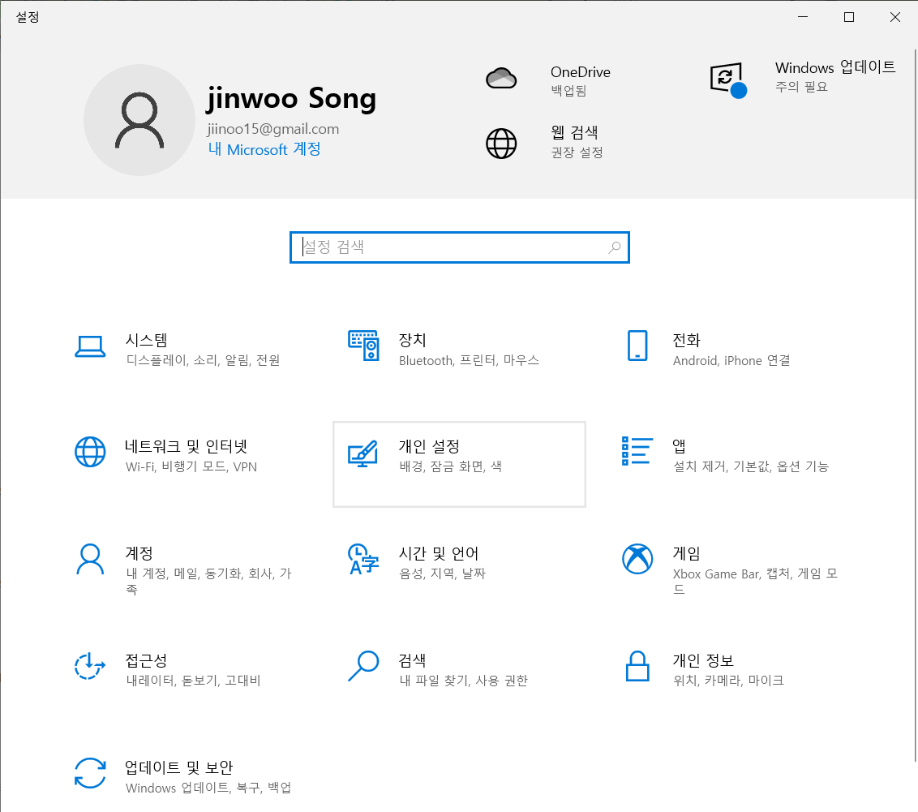
Task: Open the 장치 keyboard and speaker icon
Action: [363, 346]
